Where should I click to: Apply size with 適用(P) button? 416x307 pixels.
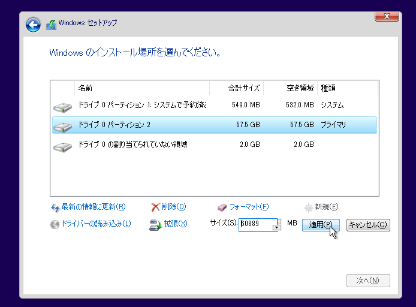(x=321, y=225)
